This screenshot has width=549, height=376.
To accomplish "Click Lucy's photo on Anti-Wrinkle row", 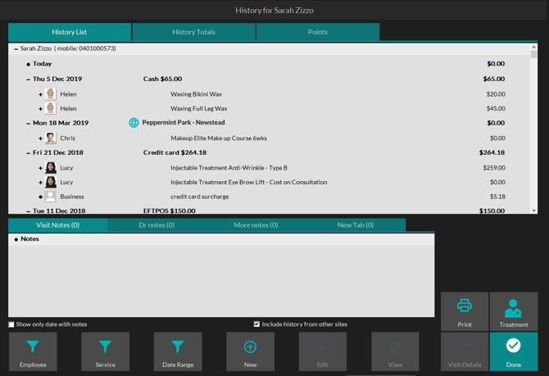I will pos(51,168).
